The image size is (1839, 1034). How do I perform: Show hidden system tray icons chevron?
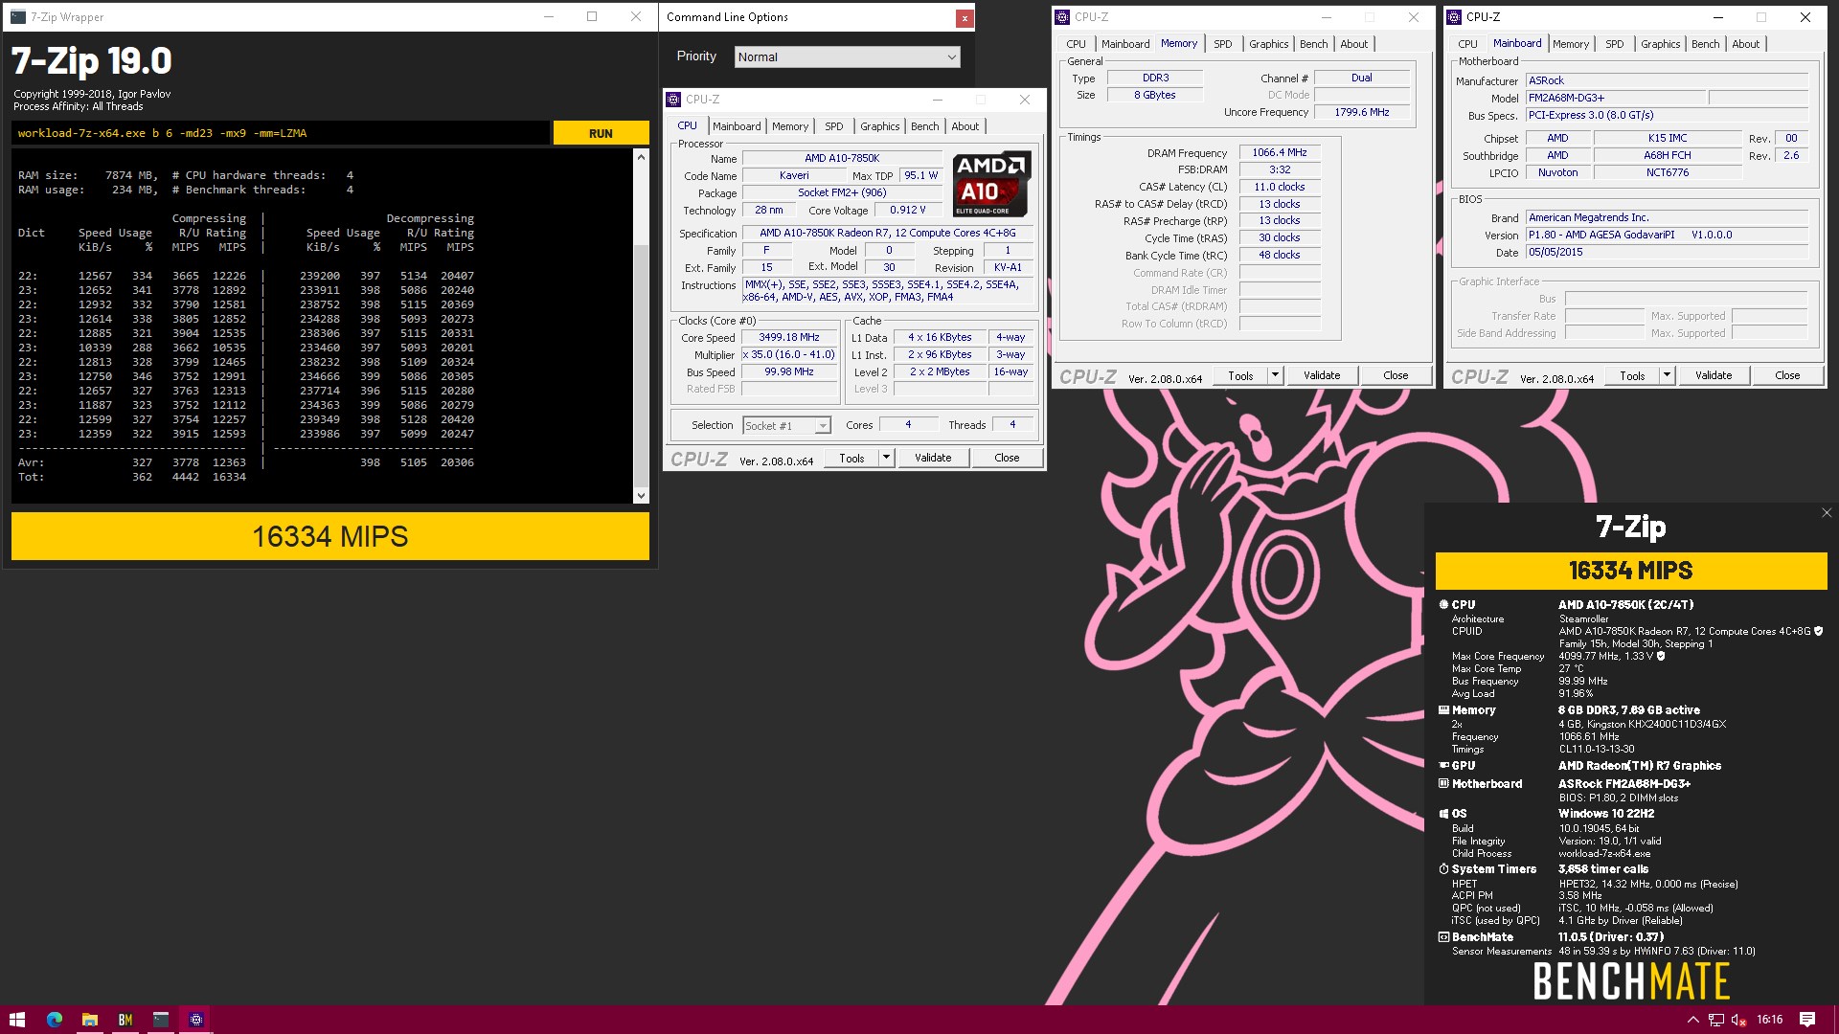1692,1020
